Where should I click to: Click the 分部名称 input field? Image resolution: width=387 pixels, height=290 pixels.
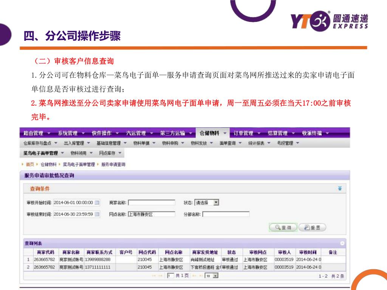pyautogui.click(x=226, y=214)
